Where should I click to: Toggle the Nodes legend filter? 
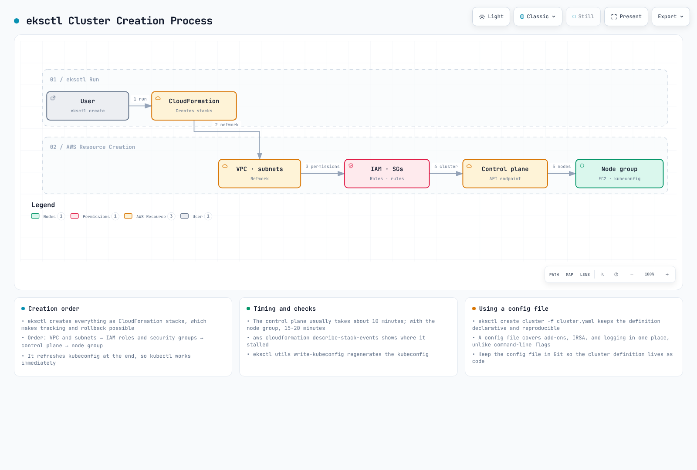click(x=48, y=216)
